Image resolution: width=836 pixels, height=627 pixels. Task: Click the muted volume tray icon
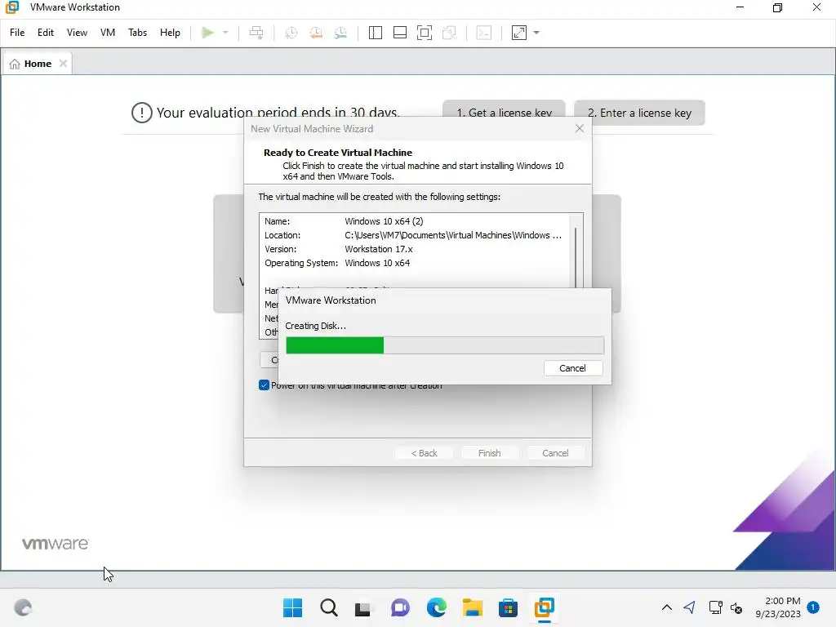[737, 607]
